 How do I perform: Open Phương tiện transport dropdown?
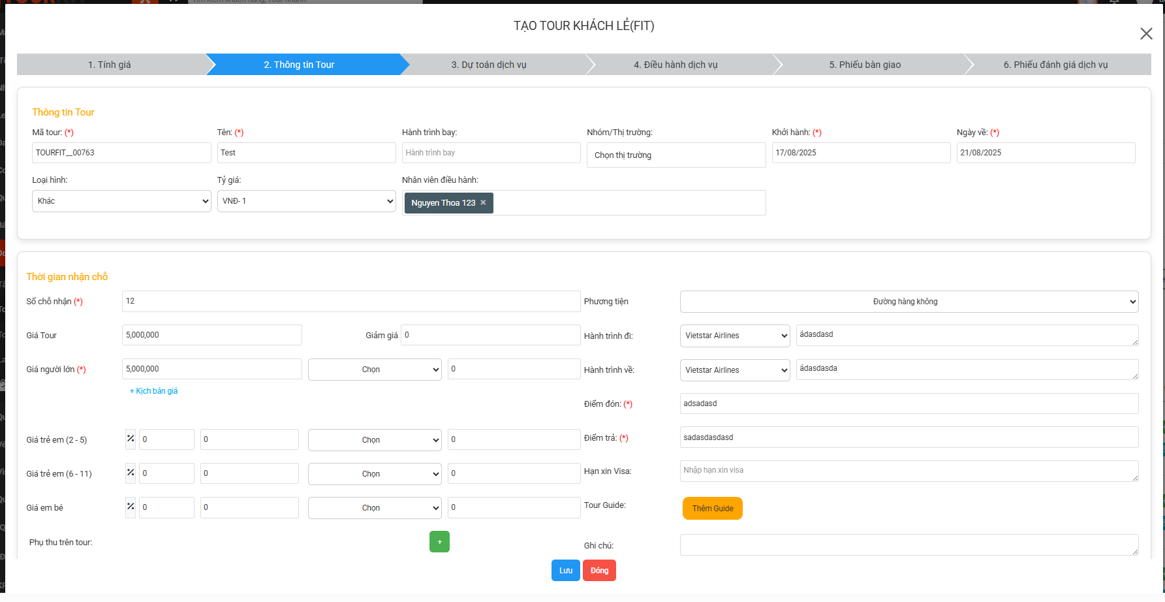tap(909, 302)
